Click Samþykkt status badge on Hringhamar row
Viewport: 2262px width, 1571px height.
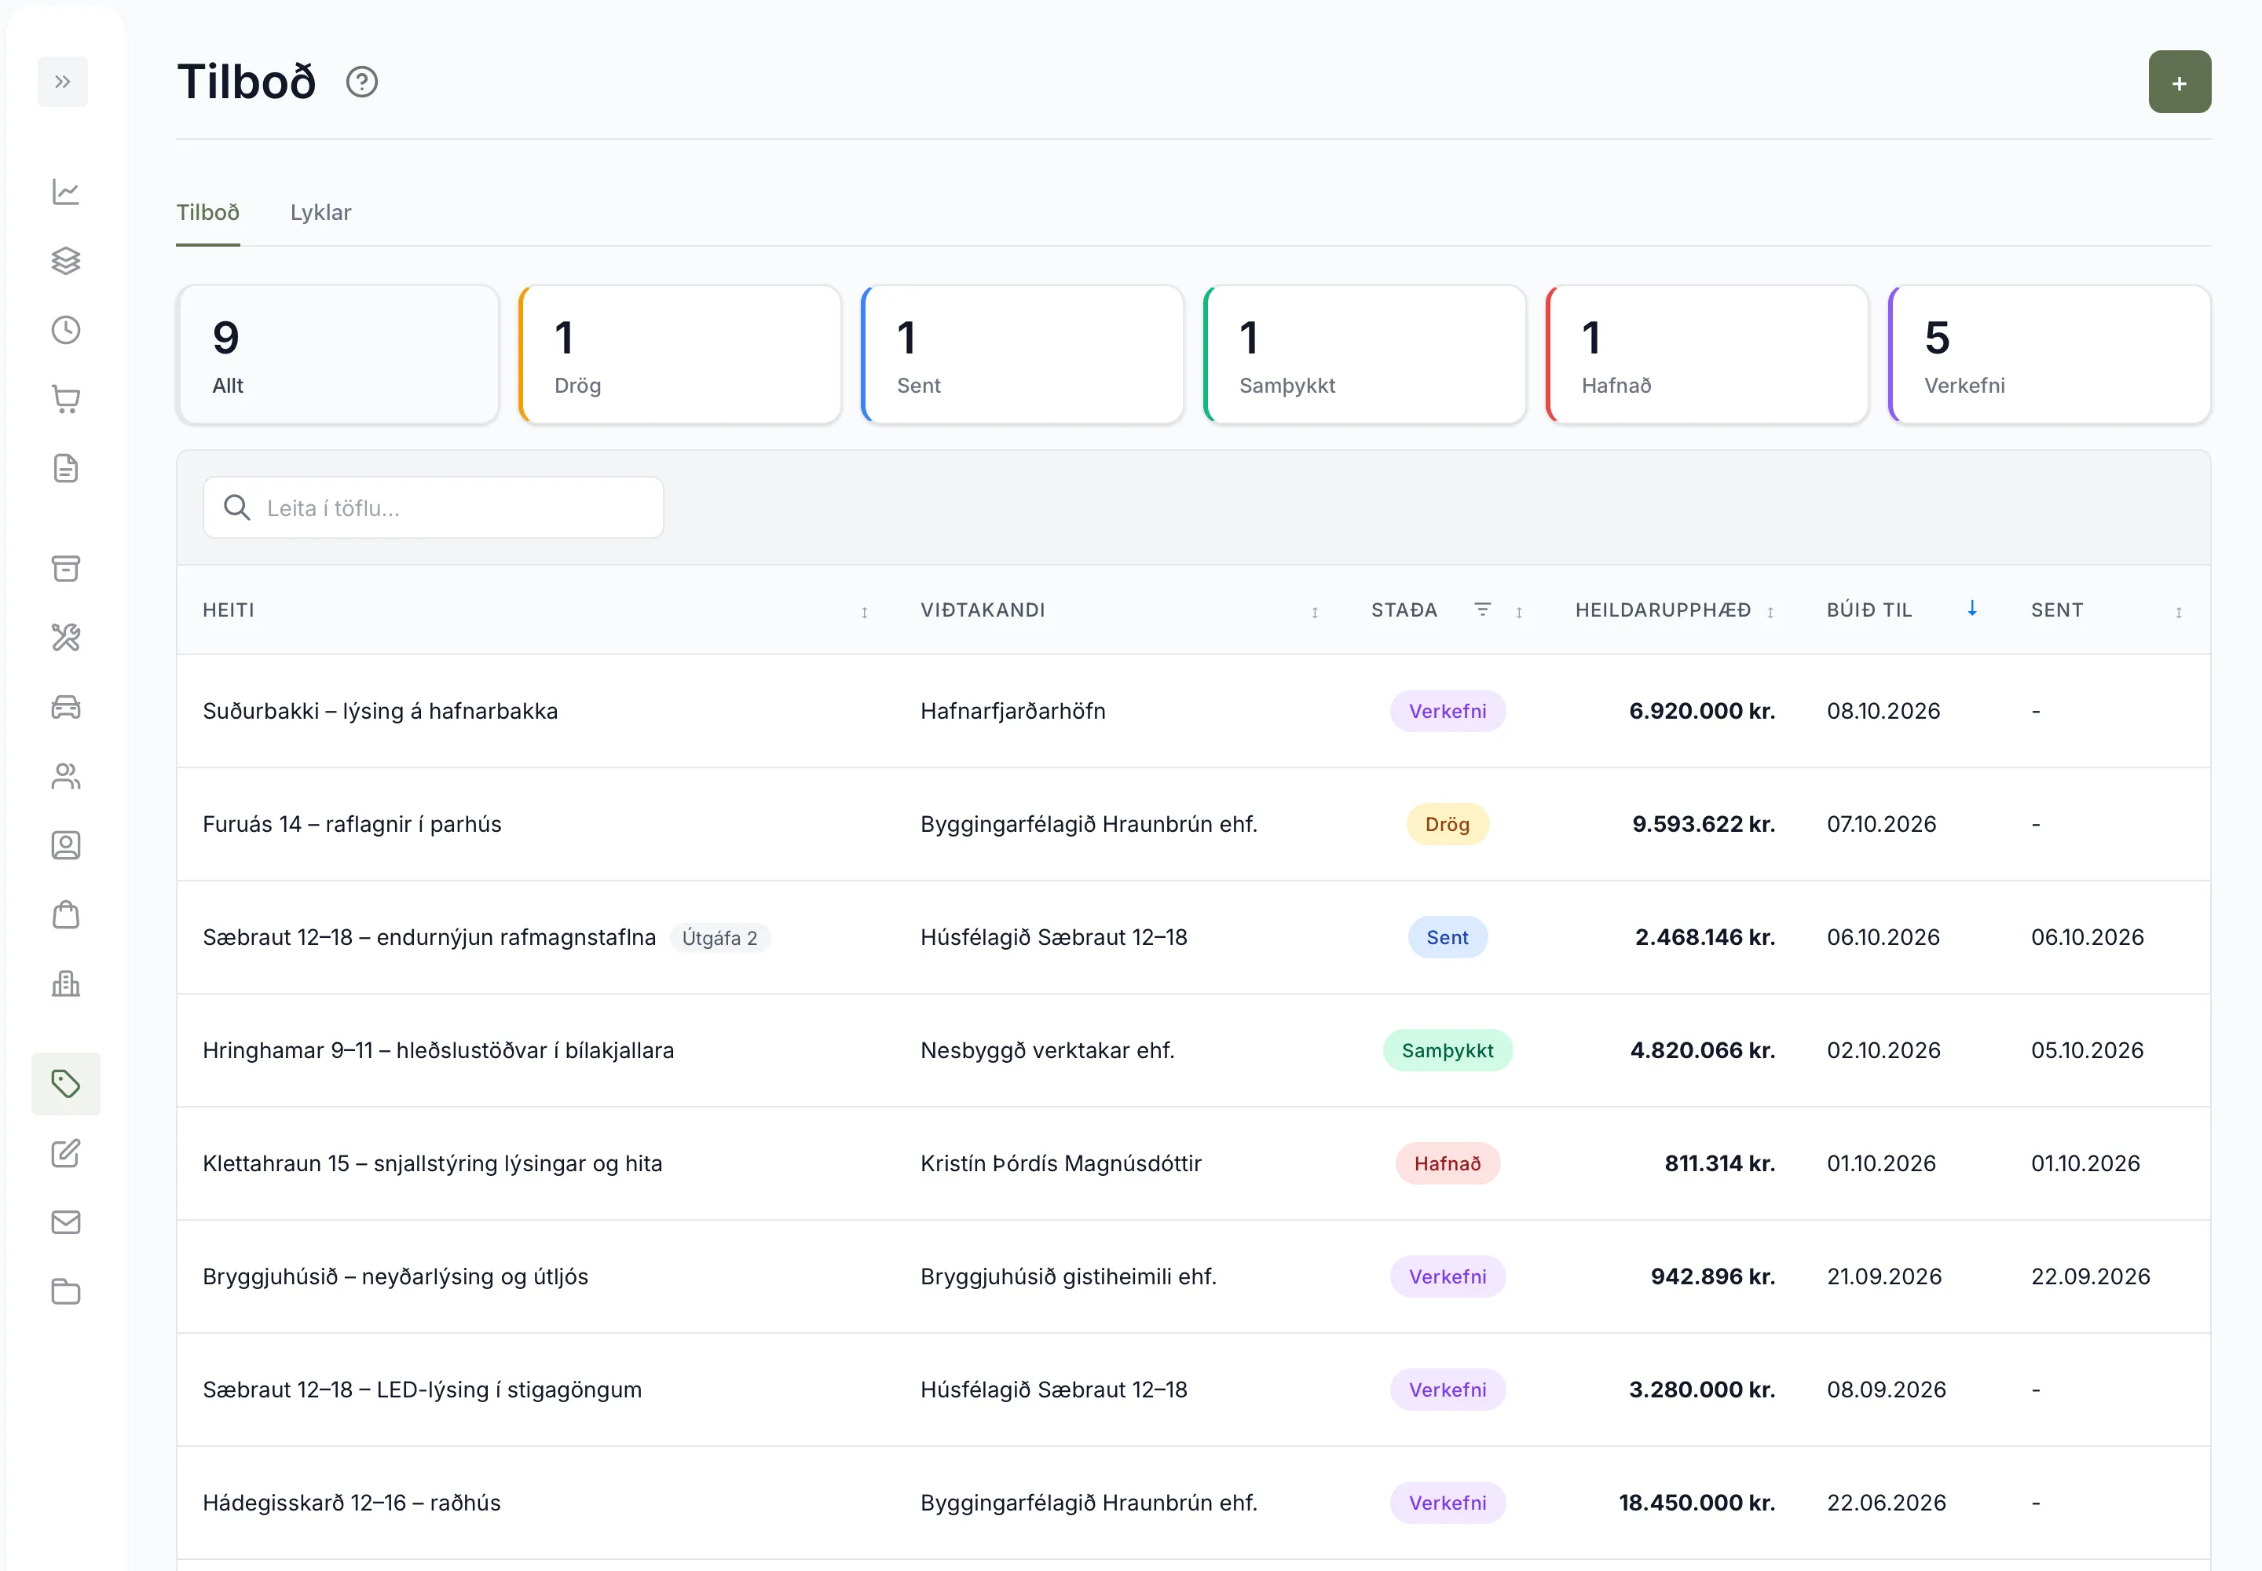coord(1447,1050)
